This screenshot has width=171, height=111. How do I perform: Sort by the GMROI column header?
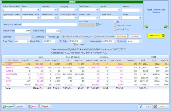164,60
